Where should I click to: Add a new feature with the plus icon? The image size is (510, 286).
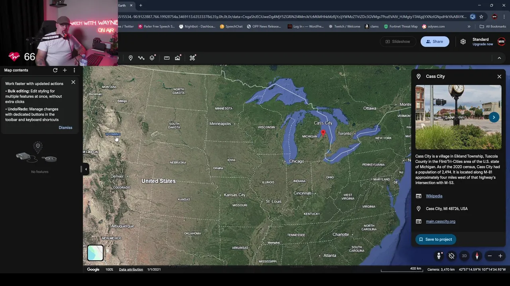coord(65,70)
